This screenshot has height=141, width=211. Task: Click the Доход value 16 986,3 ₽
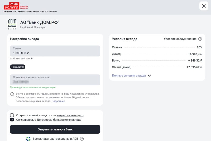[195, 54]
